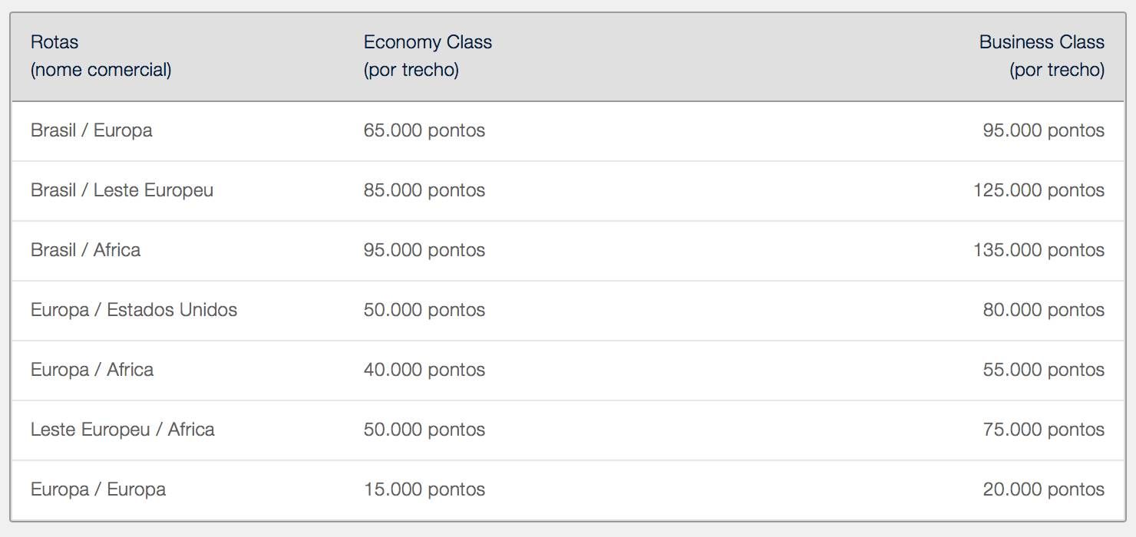The height and width of the screenshot is (537, 1136).
Task: Select the 85.000 pontos economy value
Action: point(424,190)
